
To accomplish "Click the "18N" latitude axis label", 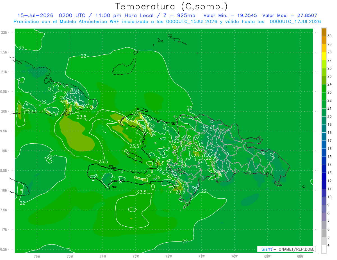I will pos(4,190).
